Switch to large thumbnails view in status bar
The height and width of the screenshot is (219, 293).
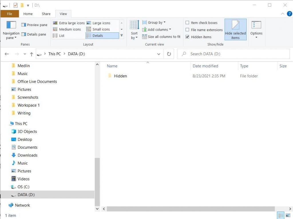point(289,215)
